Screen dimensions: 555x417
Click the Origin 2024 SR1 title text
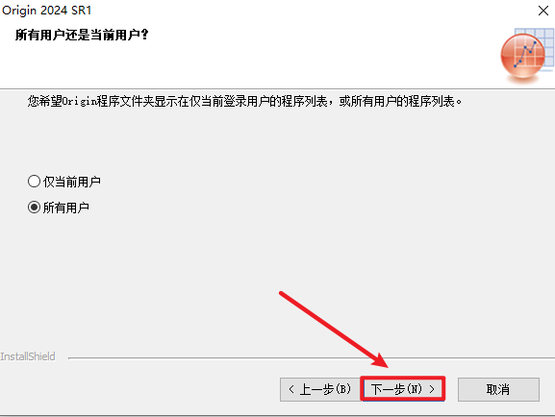tap(47, 11)
